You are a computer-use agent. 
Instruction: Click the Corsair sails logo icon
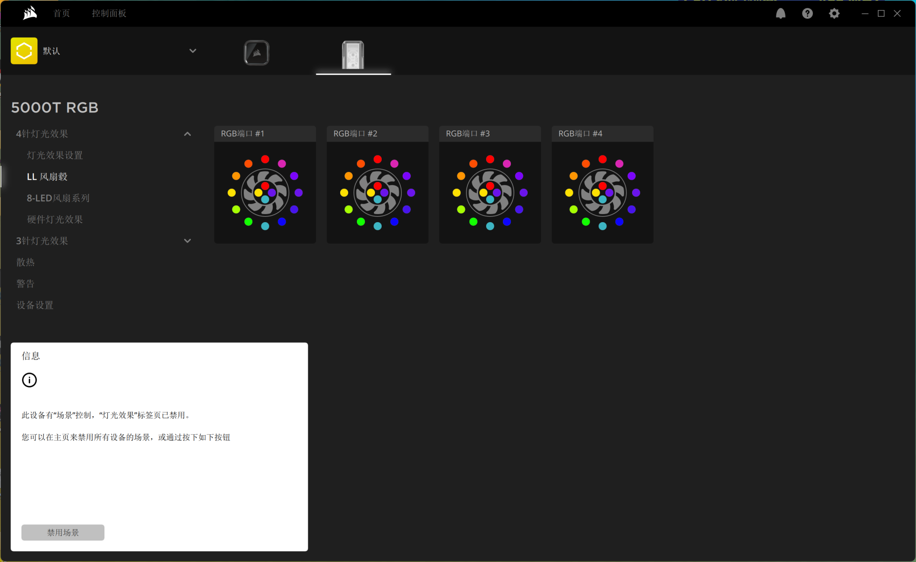tap(30, 13)
